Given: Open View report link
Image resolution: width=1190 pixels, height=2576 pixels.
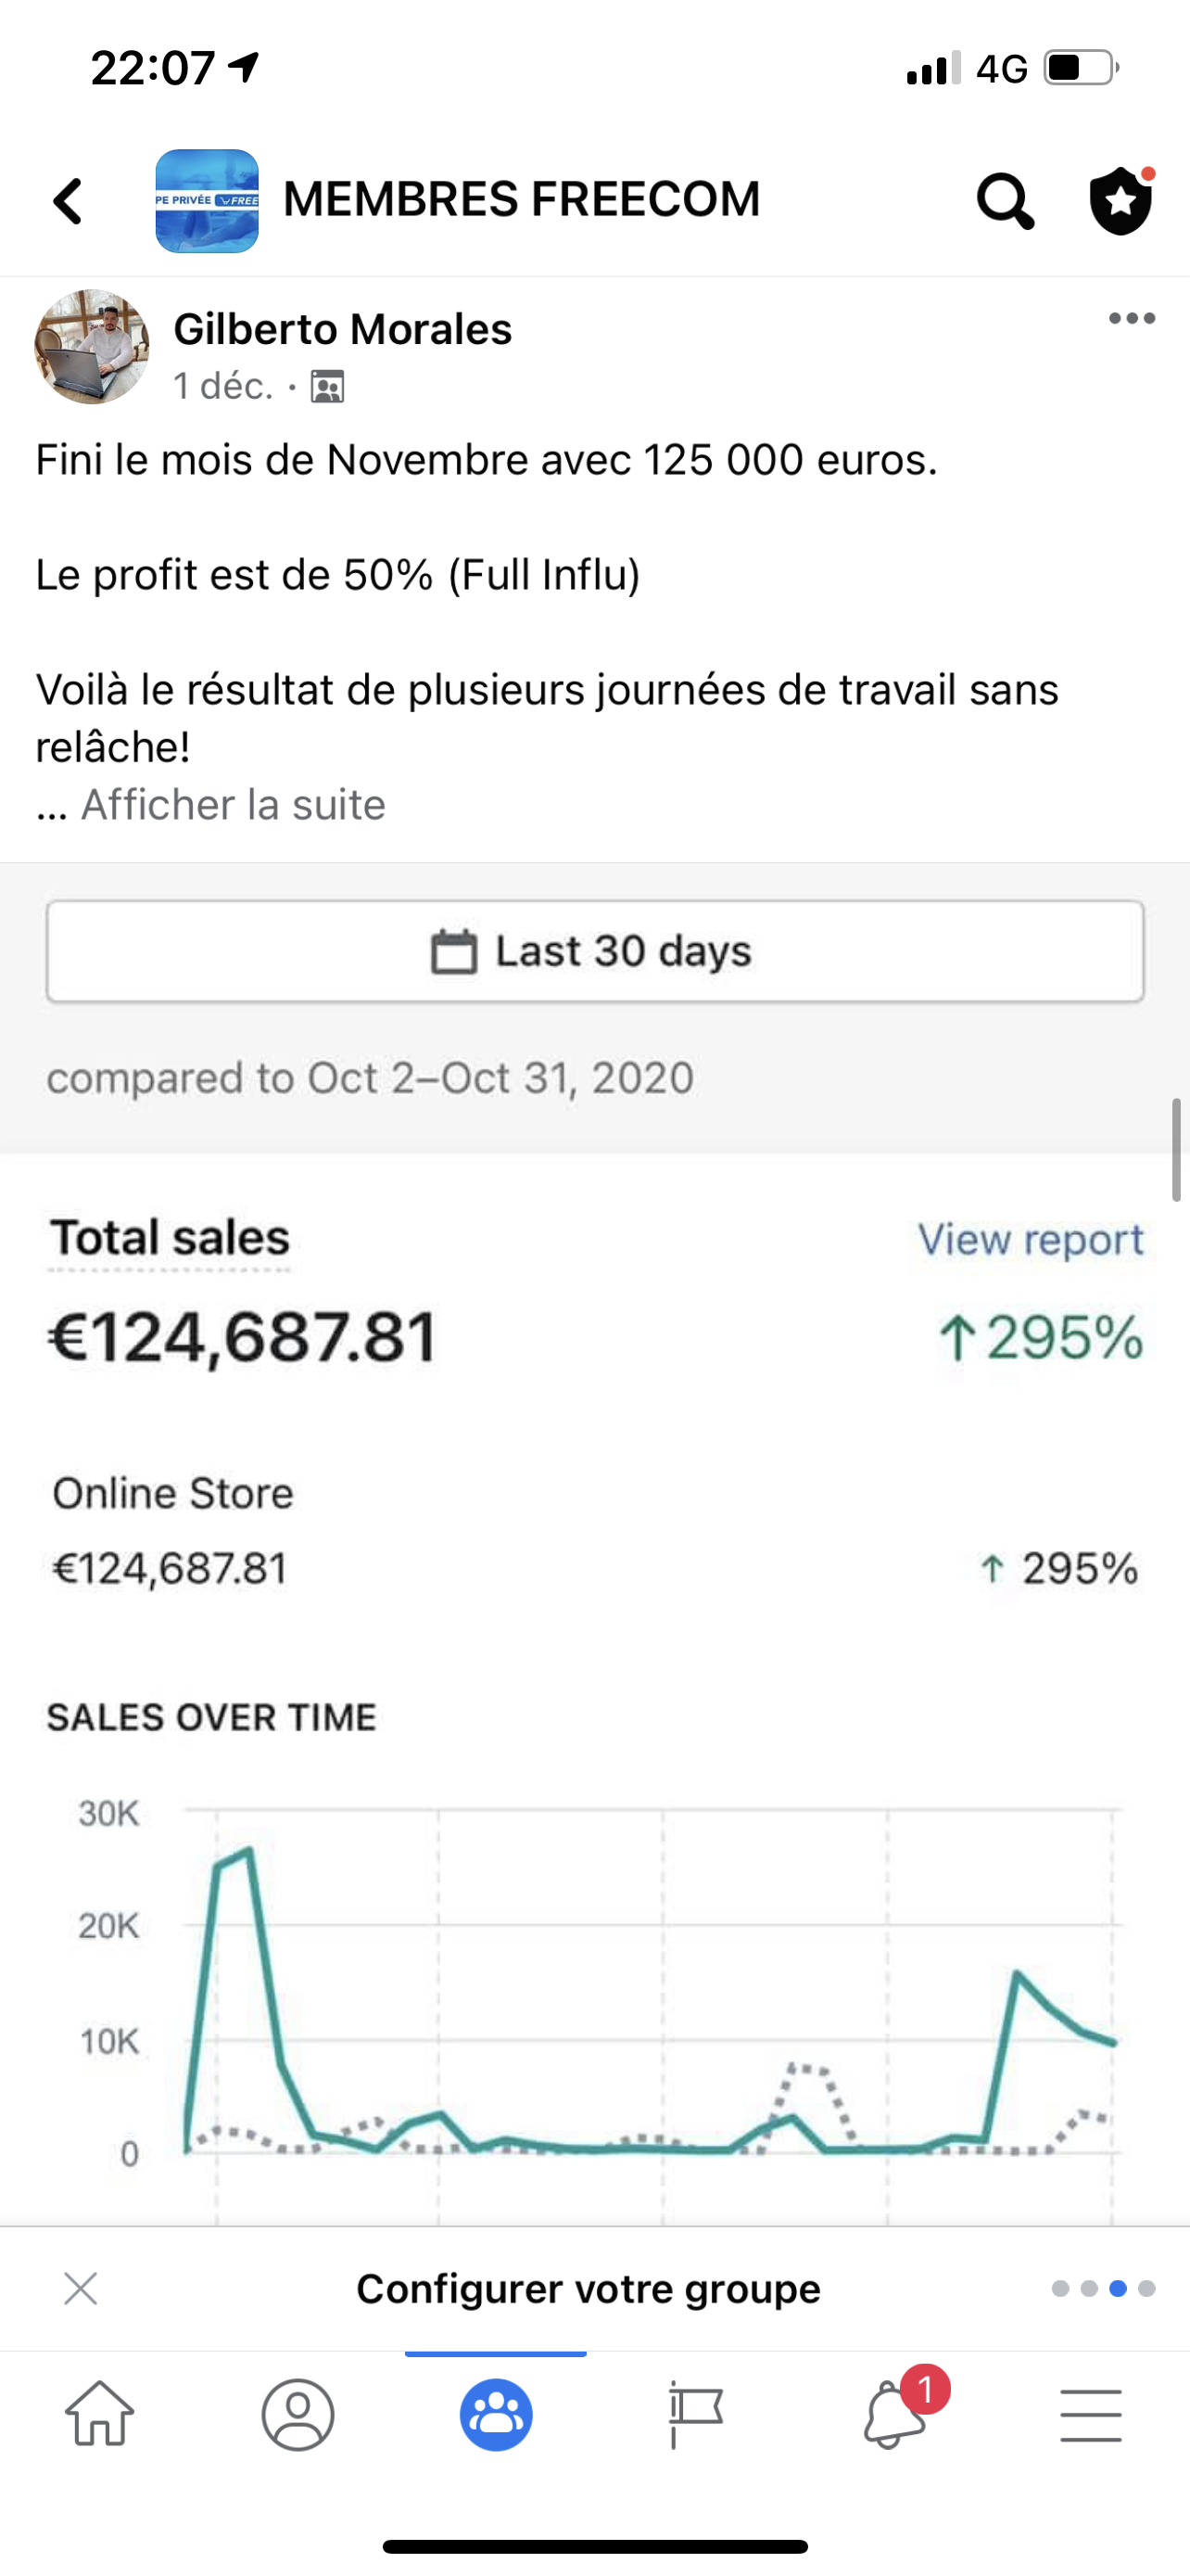Looking at the screenshot, I should (1031, 1239).
